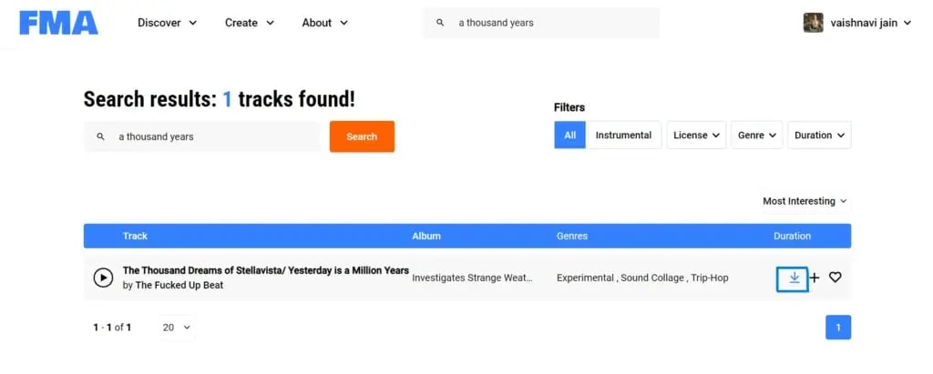Select the All filter

[x=569, y=136]
